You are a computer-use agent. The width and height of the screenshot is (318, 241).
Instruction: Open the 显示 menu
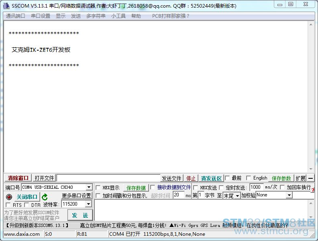61,16
